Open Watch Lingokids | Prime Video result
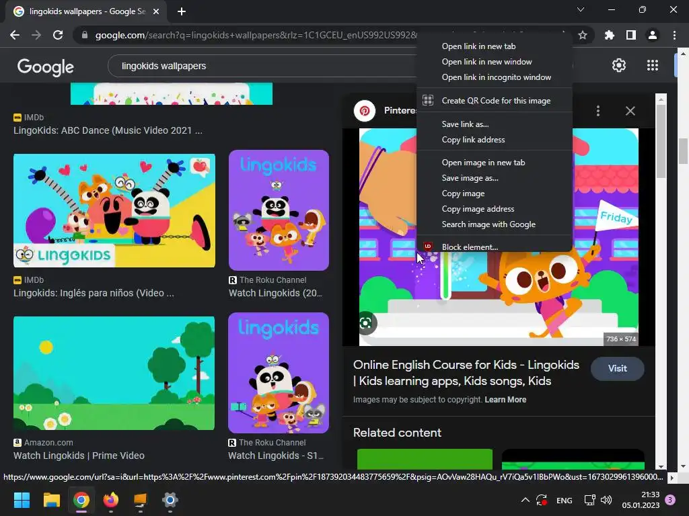Image resolution: width=689 pixels, height=516 pixels. point(79,456)
